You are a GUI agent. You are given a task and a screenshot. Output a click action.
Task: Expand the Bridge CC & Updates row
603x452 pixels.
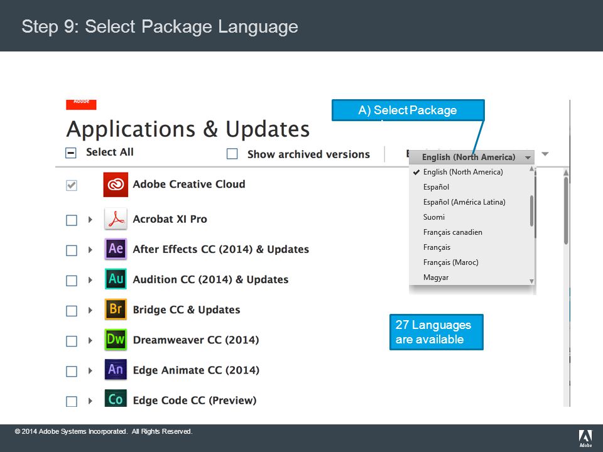(x=90, y=310)
